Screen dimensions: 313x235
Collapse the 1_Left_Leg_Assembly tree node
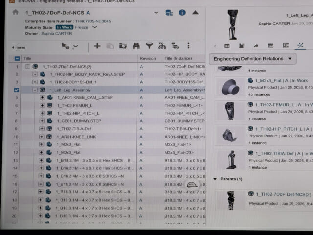(35, 90)
